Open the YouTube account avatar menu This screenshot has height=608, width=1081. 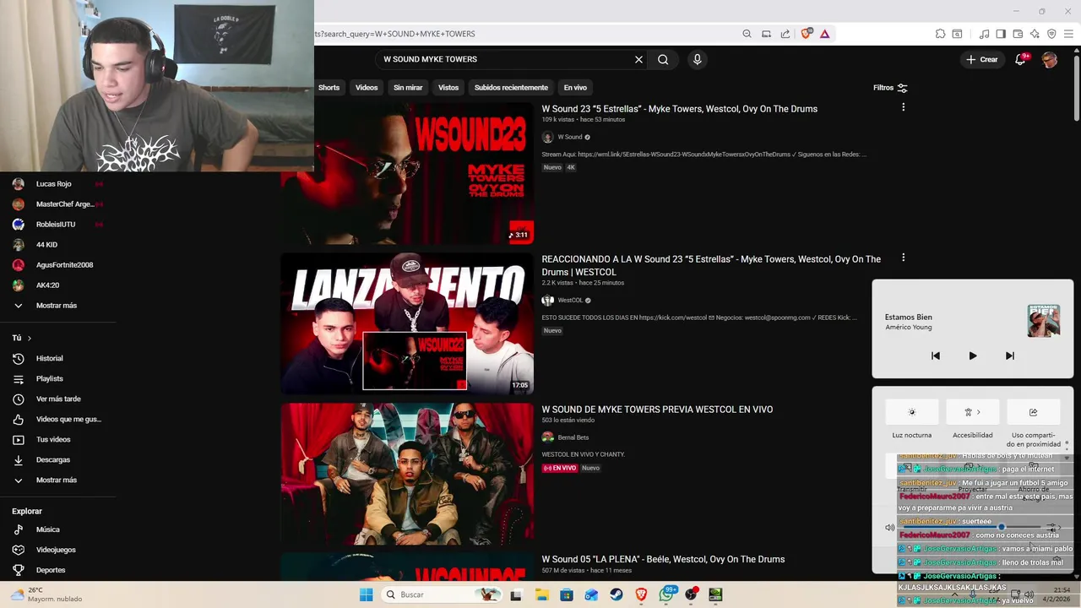(1050, 59)
